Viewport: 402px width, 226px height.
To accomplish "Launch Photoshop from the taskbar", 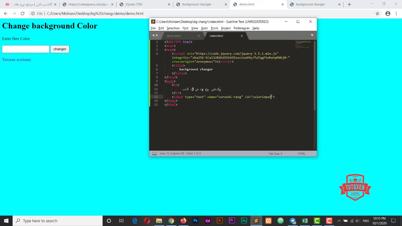I will click(195, 221).
